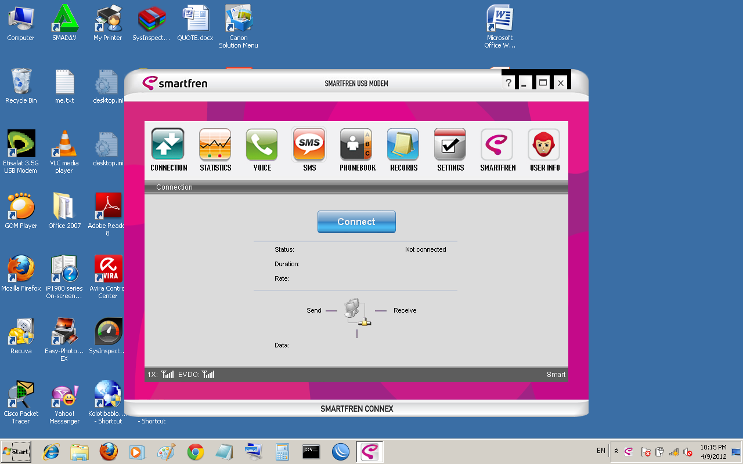Open Command Prompt from the taskbar
Viewport: 743px width, 464px height.
tap(312, 452)
